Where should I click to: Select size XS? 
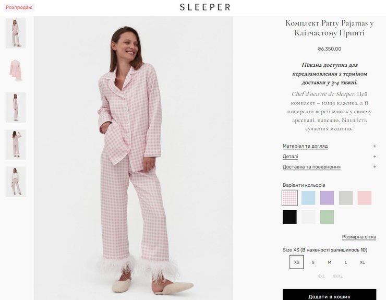tap(296, 262)
